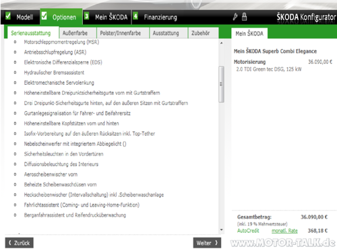337x249 pixels.
Task: Click monthly rate value 368,18 €
Action: click(317, 231)
